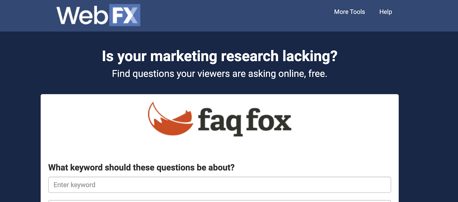Screen dimensions: 458x202
Task: Open the Help page
Action: click(386, 12)
